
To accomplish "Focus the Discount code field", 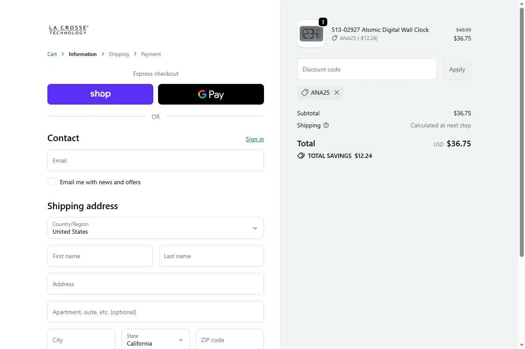I will tap(367, 69).
